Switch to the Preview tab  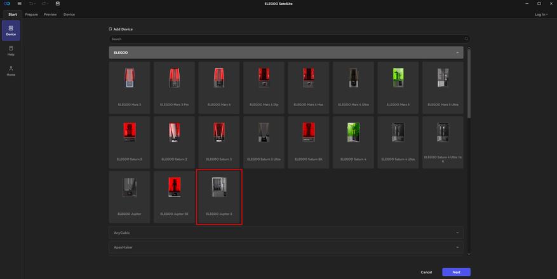pyautogui.click(x=50, y=15)
